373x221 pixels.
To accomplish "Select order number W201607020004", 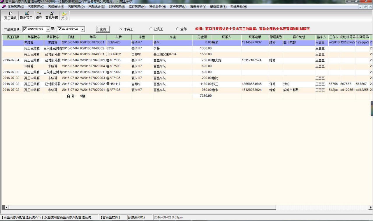I will [92, 66].
